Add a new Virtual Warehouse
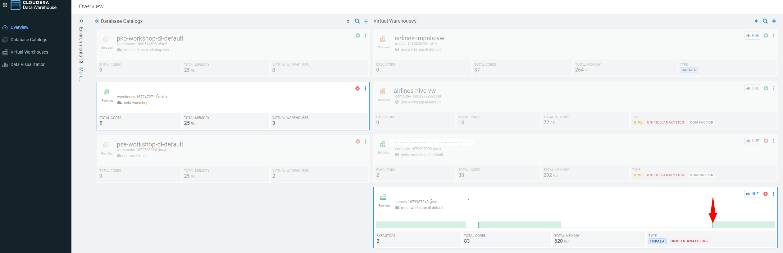Viewport: 783px width, 253px height. pyautogui.click(x=774, y=21)
